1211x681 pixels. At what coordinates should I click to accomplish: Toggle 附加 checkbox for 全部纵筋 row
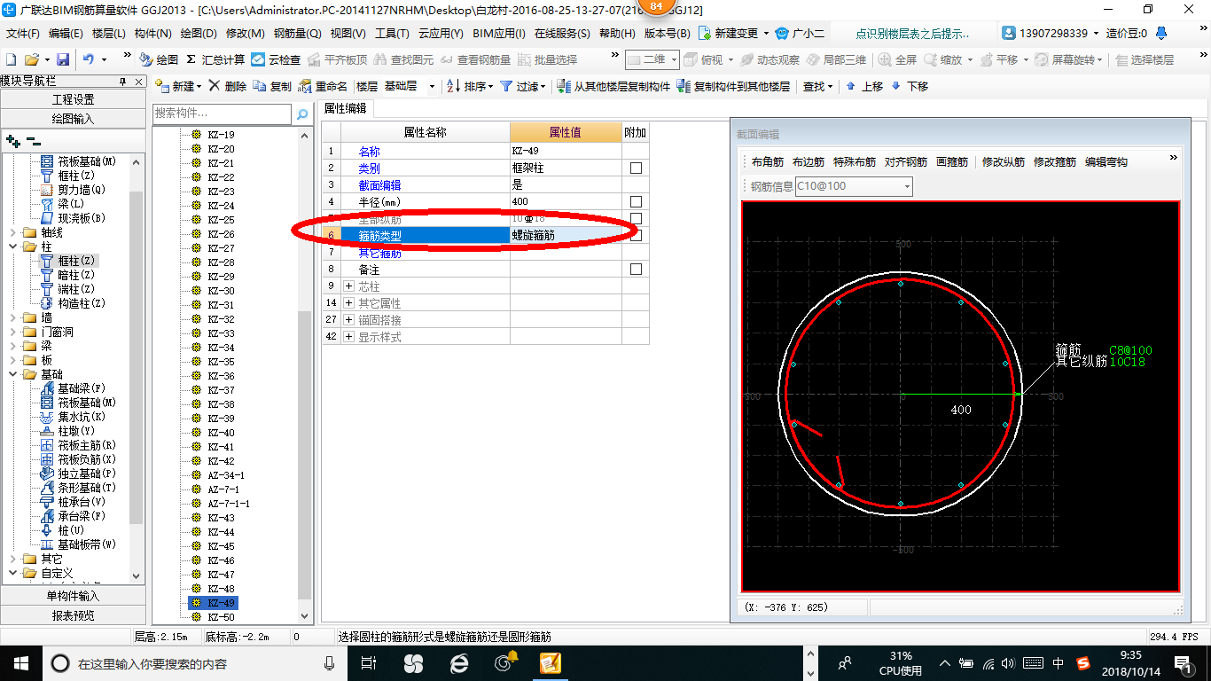pyautogui.click(x=636, y=218)
